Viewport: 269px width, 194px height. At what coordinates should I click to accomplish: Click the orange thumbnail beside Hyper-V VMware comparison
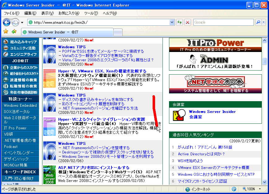coord(50,78)
